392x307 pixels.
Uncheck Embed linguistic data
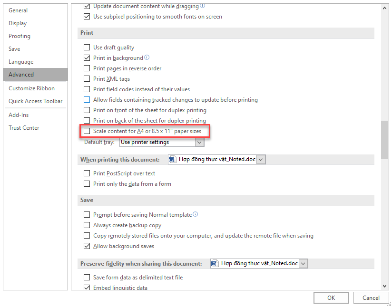click(87, 288)
